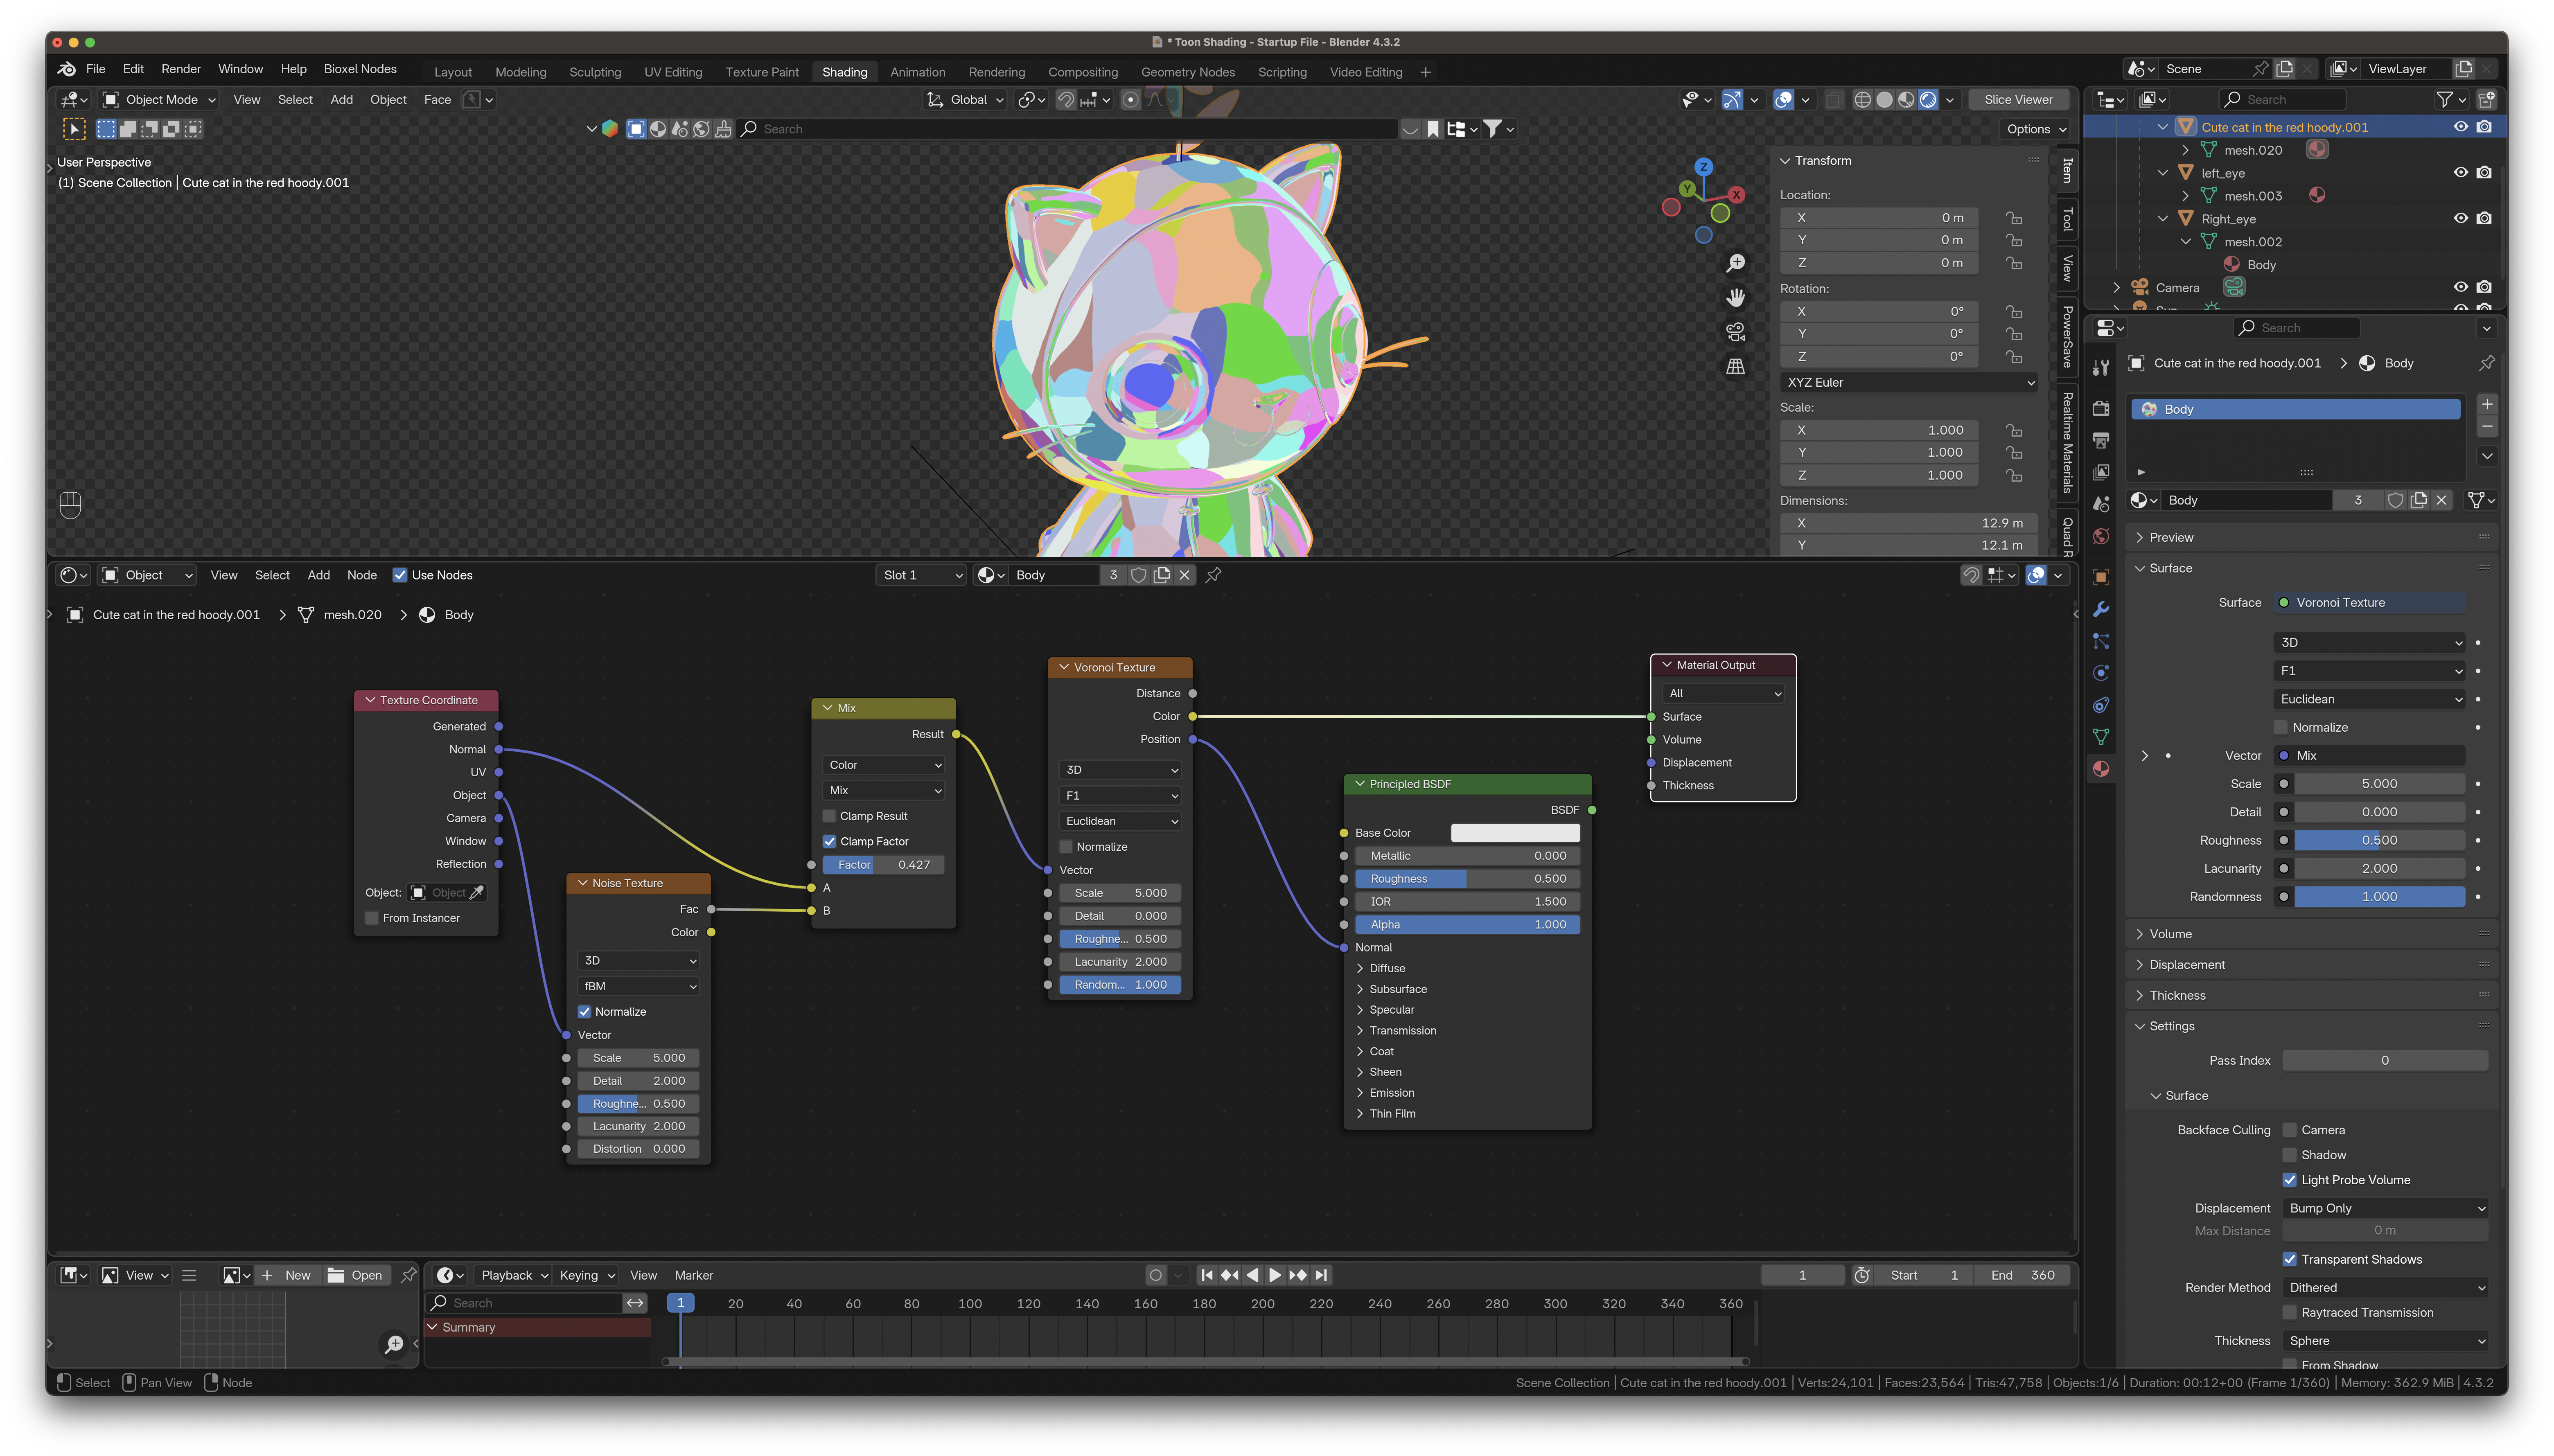Switch viewport to rendered shading
The image size is (2554, 1456).
pos(1928,100)
